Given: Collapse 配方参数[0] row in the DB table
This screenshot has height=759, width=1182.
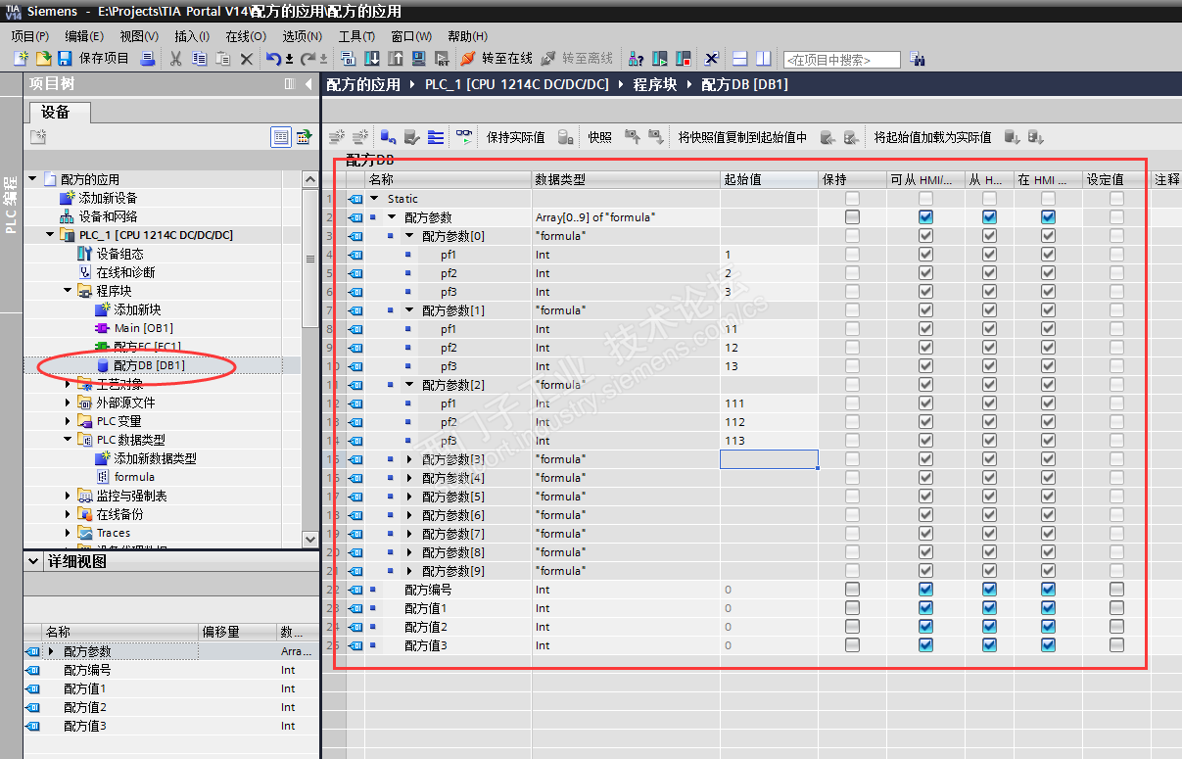Looking at the screenshot, I should (x=409, y=236).
